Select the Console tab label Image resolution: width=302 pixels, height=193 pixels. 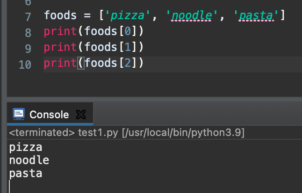tap(49, 114)
